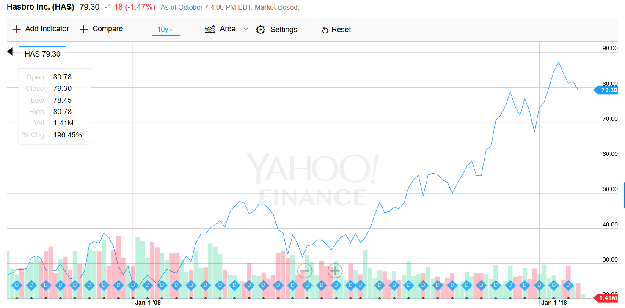Click the Settings label in the toolbar
The image size is (625, 308).
coord(284,30)
